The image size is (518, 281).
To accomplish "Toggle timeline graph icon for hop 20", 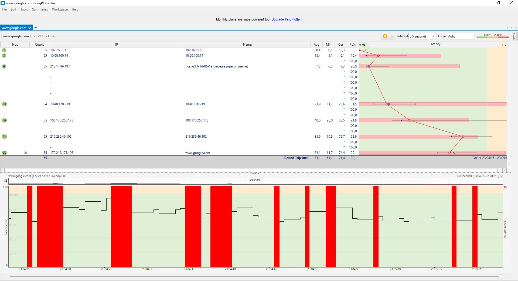I will click(x=25, y=153).
